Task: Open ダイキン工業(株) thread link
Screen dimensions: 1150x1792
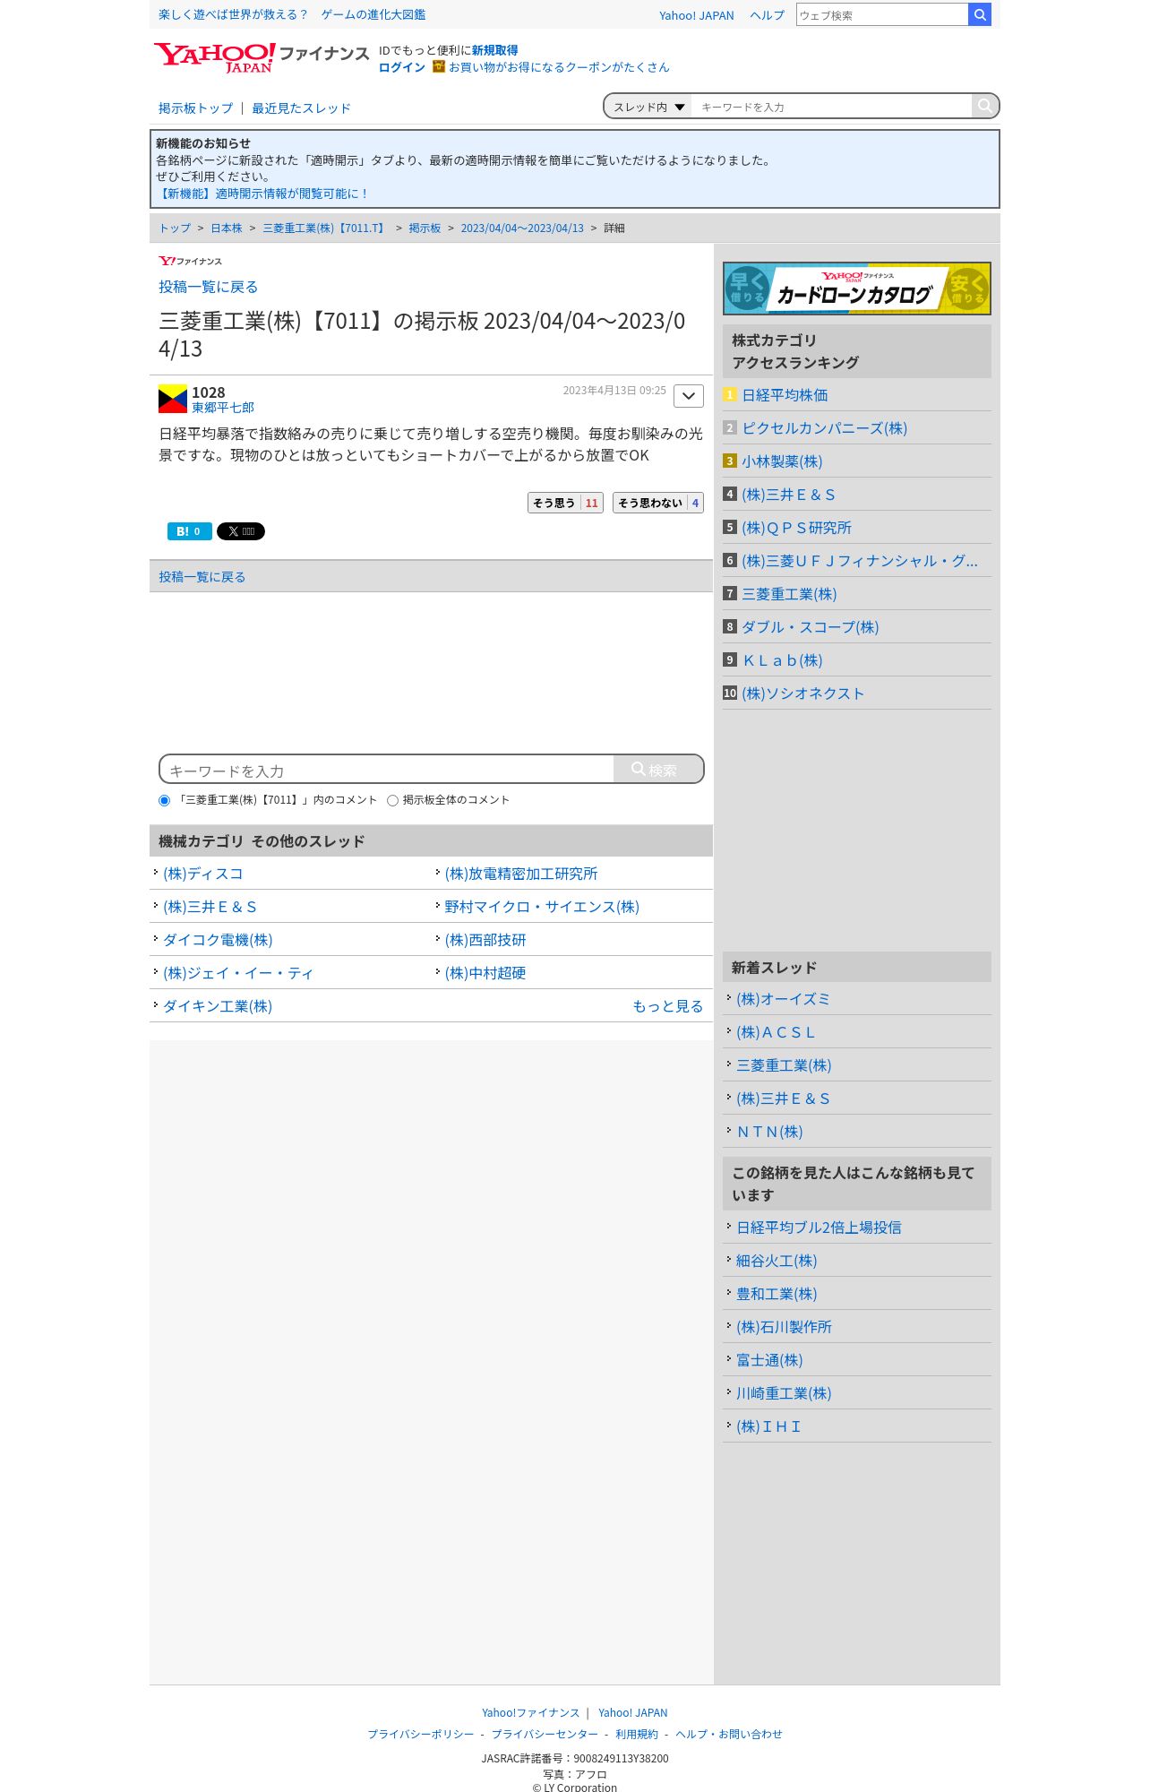Action: [218, 1006]
